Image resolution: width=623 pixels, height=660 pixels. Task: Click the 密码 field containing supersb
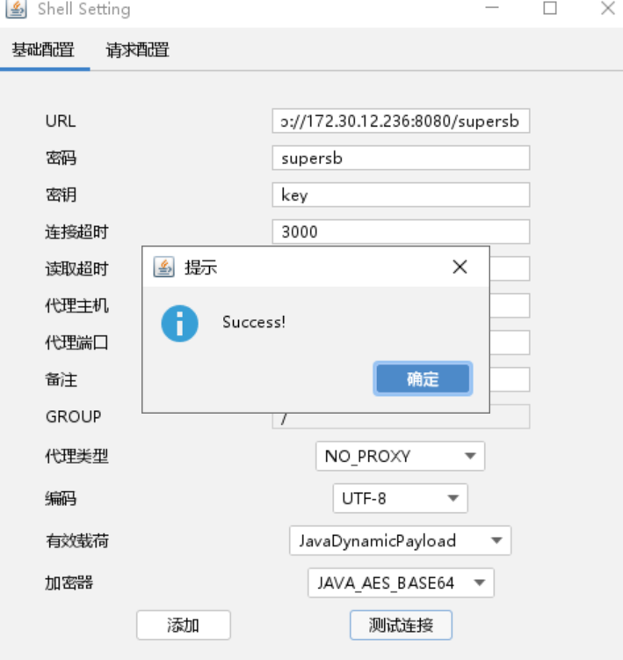[401, 158]
